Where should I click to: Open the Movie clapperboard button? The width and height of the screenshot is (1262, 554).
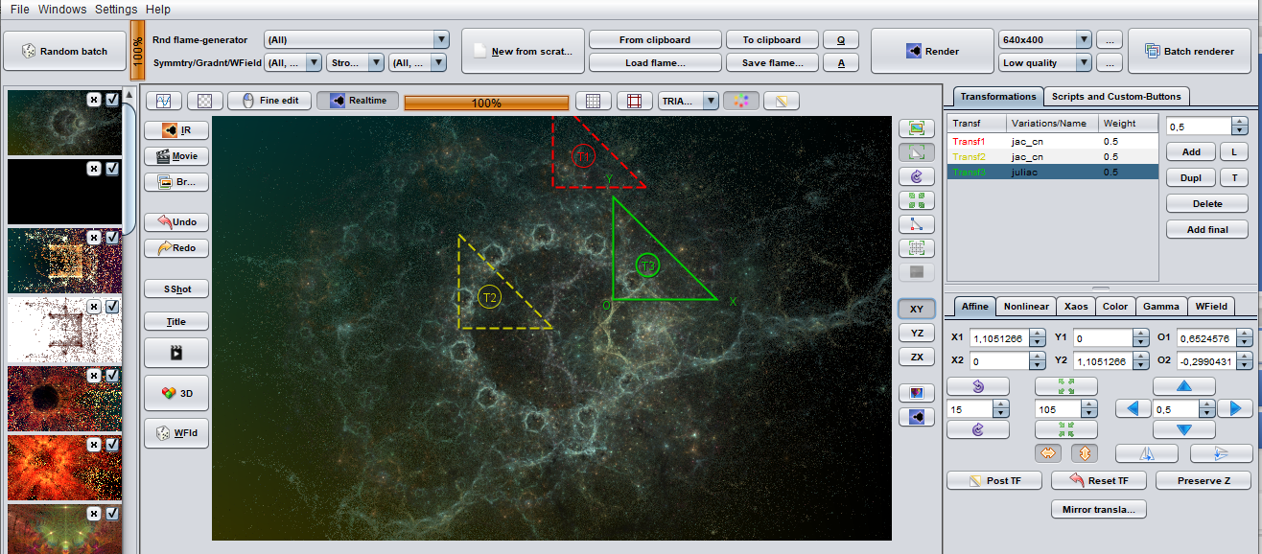tap(175, 155)
